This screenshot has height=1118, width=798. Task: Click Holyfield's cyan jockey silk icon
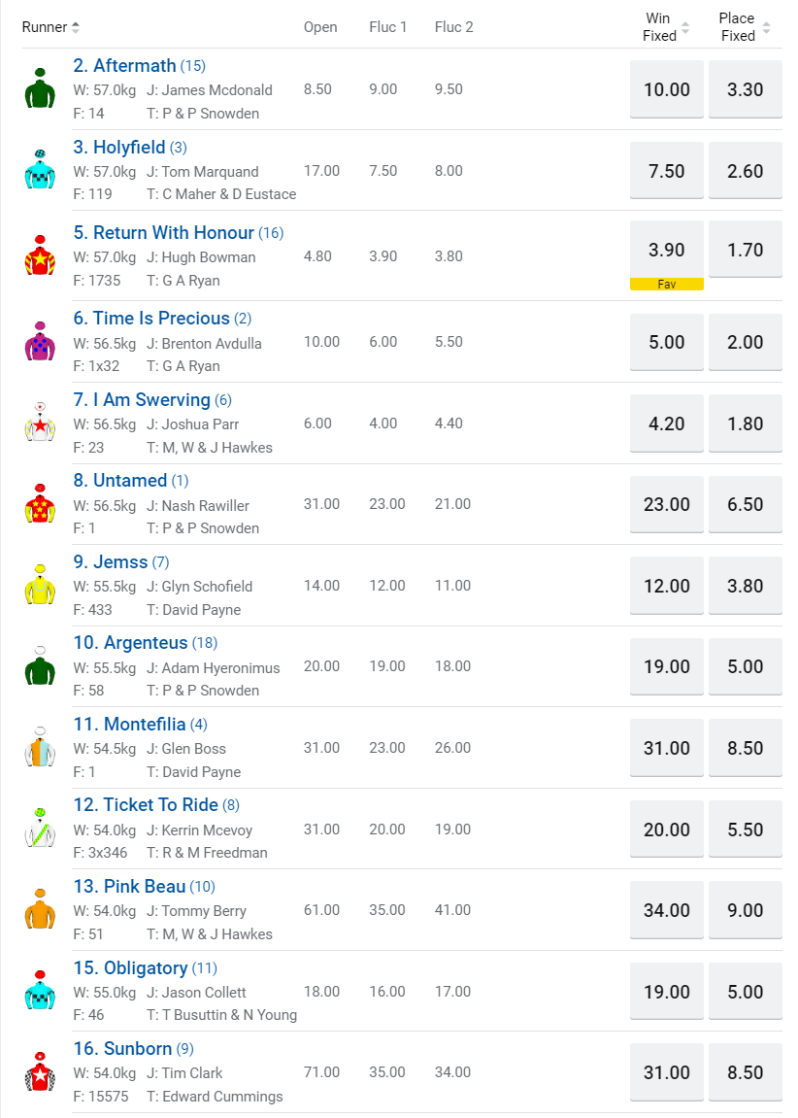pos(40,170)
